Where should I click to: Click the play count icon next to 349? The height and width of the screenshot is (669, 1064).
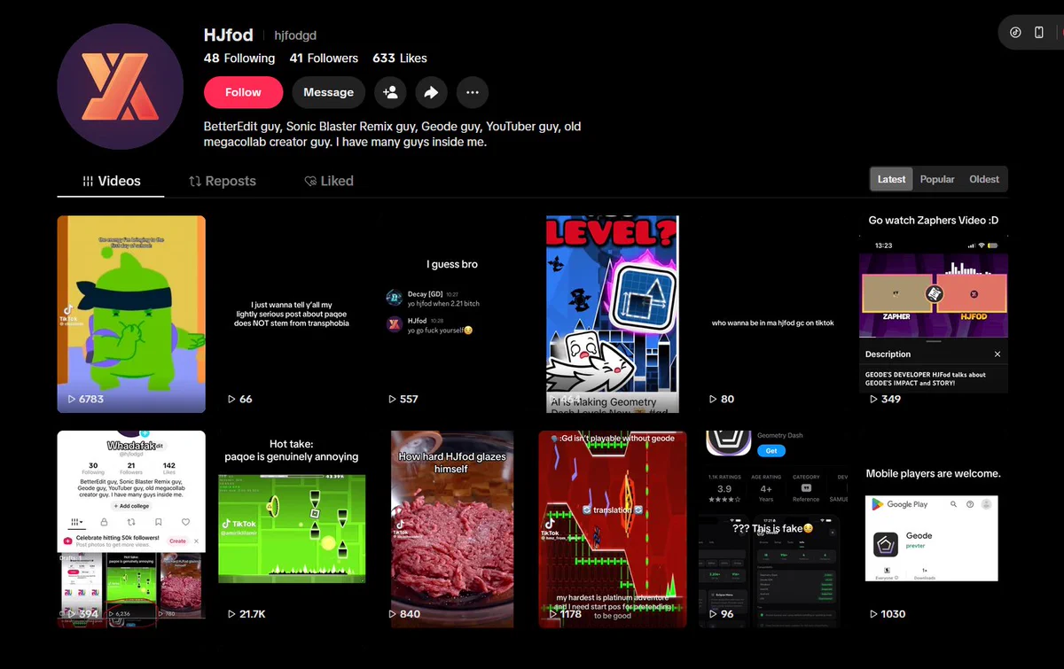point(873,400)
